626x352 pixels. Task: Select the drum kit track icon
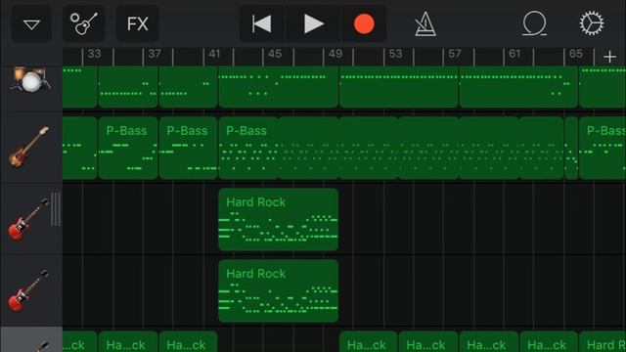click(x=31, y=80)
